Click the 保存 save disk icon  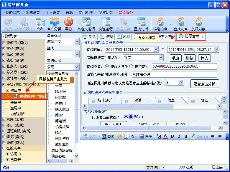145,136
